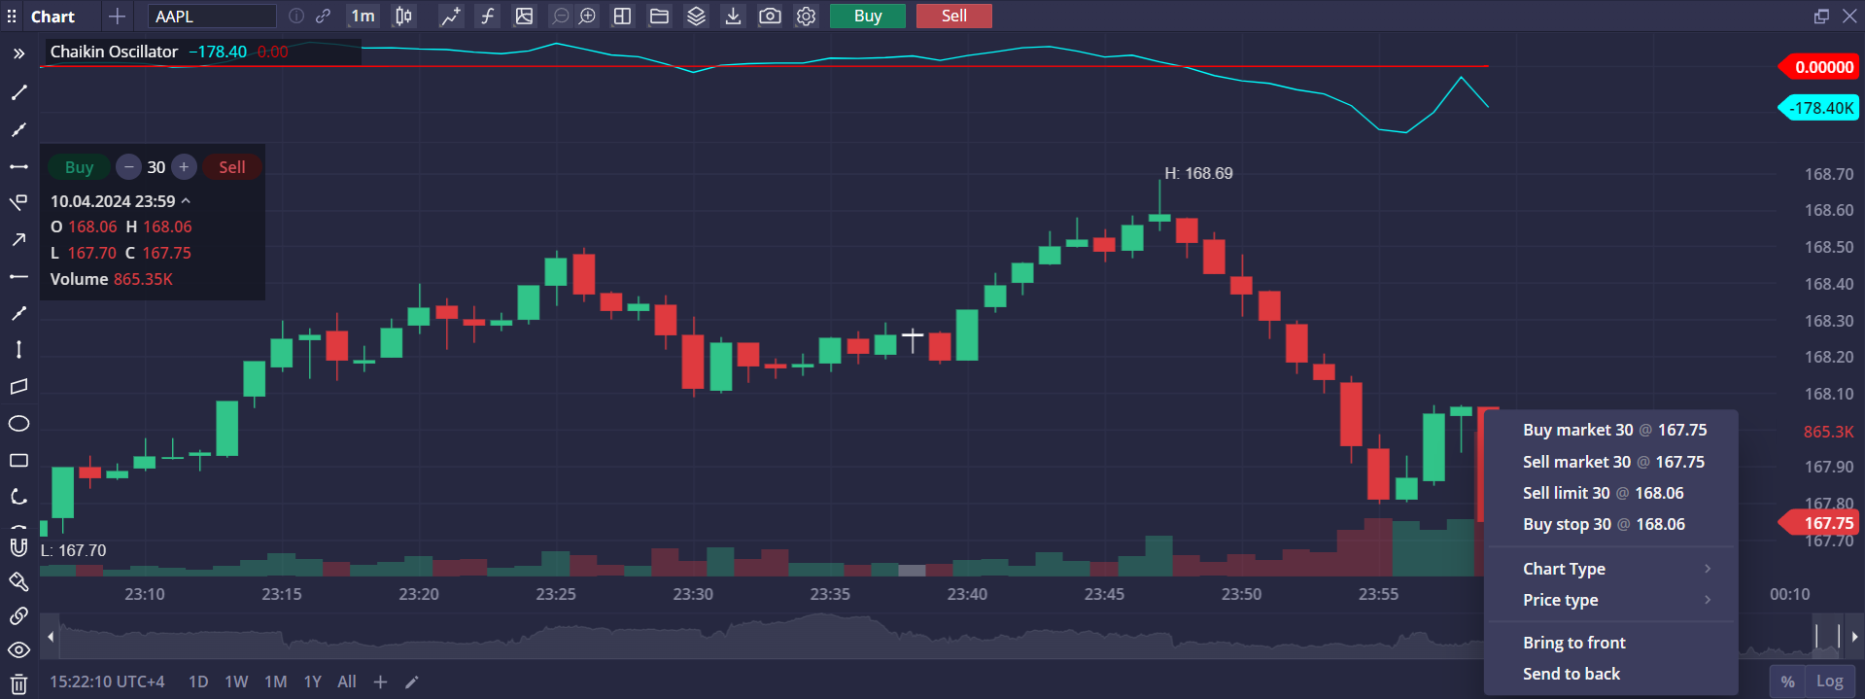Screen dimensions: 1865x699
Task: Click the red Sell button in top toolbar
Action: (953, 17)
